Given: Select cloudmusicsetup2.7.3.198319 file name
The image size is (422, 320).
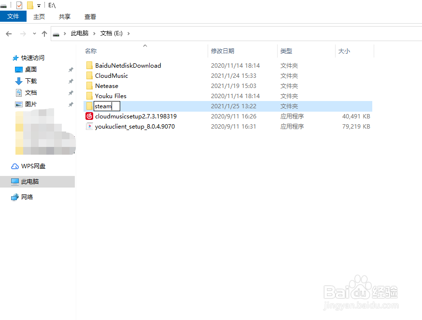Looking at the screenshot, I should pos(136,116).
